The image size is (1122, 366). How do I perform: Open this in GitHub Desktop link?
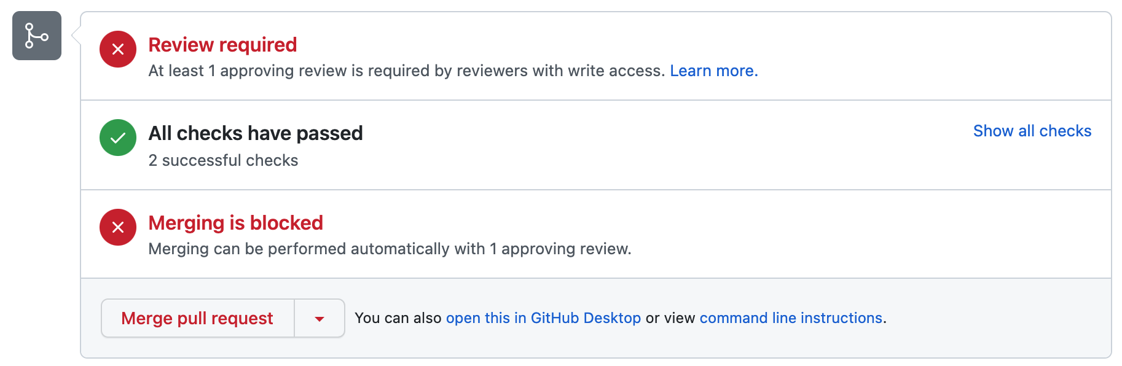pyautogui.click(x=543, y=318)
